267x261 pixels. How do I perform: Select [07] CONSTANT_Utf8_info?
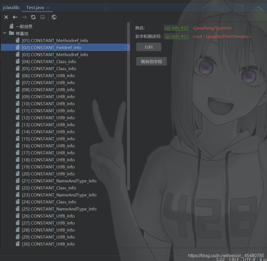(48, 83)
